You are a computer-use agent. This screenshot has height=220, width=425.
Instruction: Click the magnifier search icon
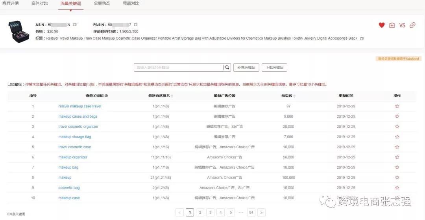click(x=227, y=67)
